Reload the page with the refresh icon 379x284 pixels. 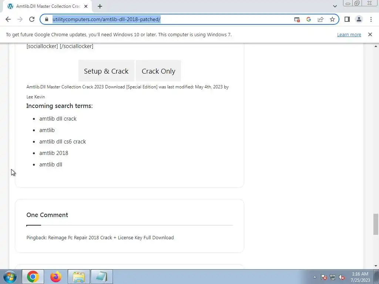[x=32, y=19]
